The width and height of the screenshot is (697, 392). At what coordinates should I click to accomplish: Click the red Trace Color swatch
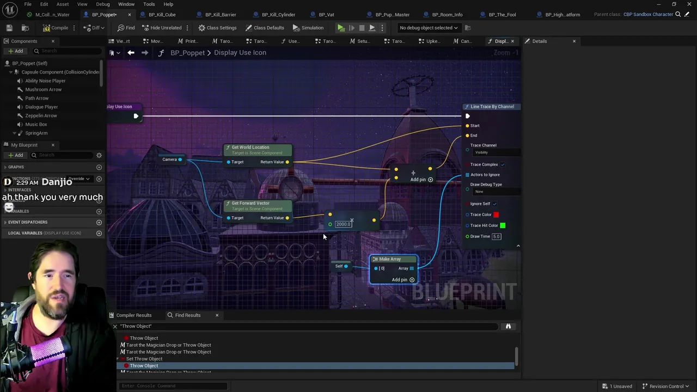pos(496,215)
